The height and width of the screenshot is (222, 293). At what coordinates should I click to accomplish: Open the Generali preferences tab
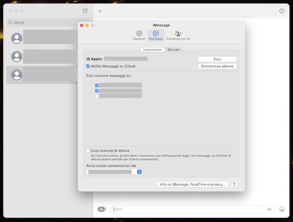click(139, 35)
